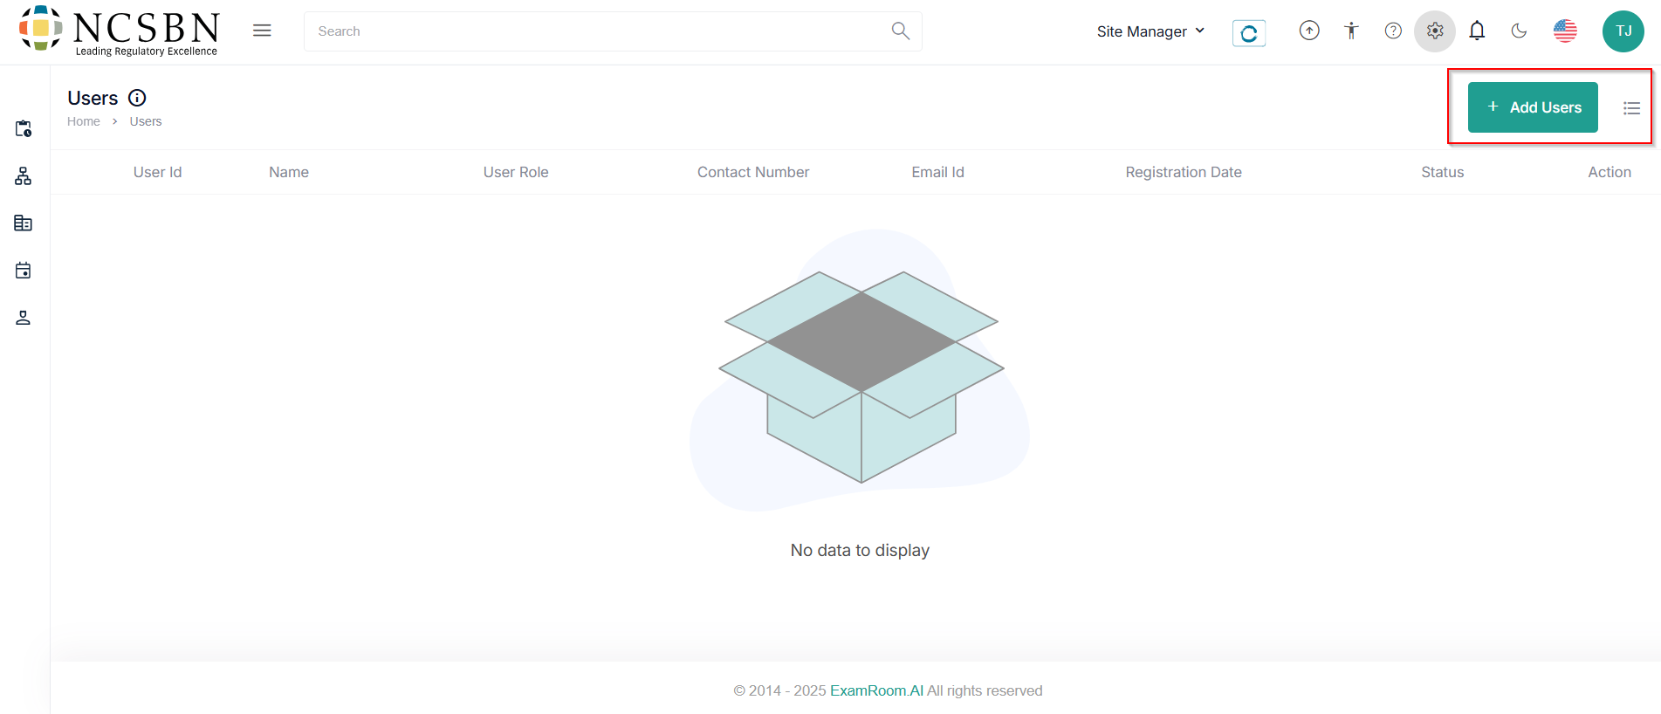The image size is (1661, 714).
Task: Open the organization hierarchy sidebar icon
Action: point(24,176)
